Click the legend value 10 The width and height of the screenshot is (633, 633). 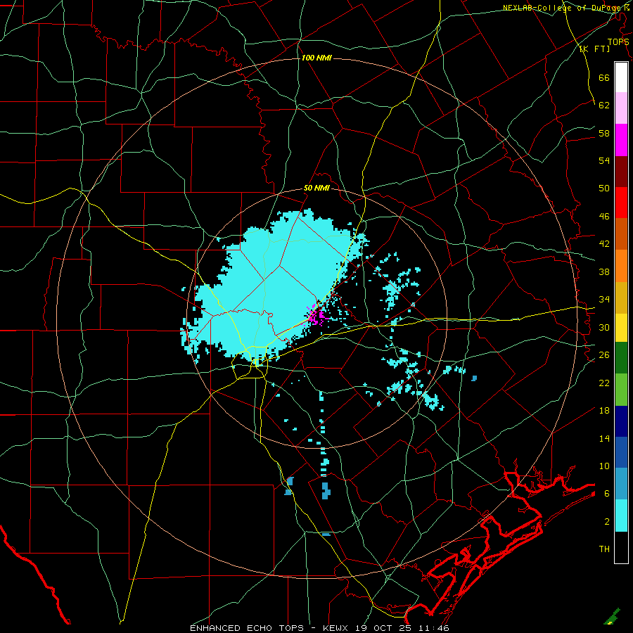[x=604, y=466]
